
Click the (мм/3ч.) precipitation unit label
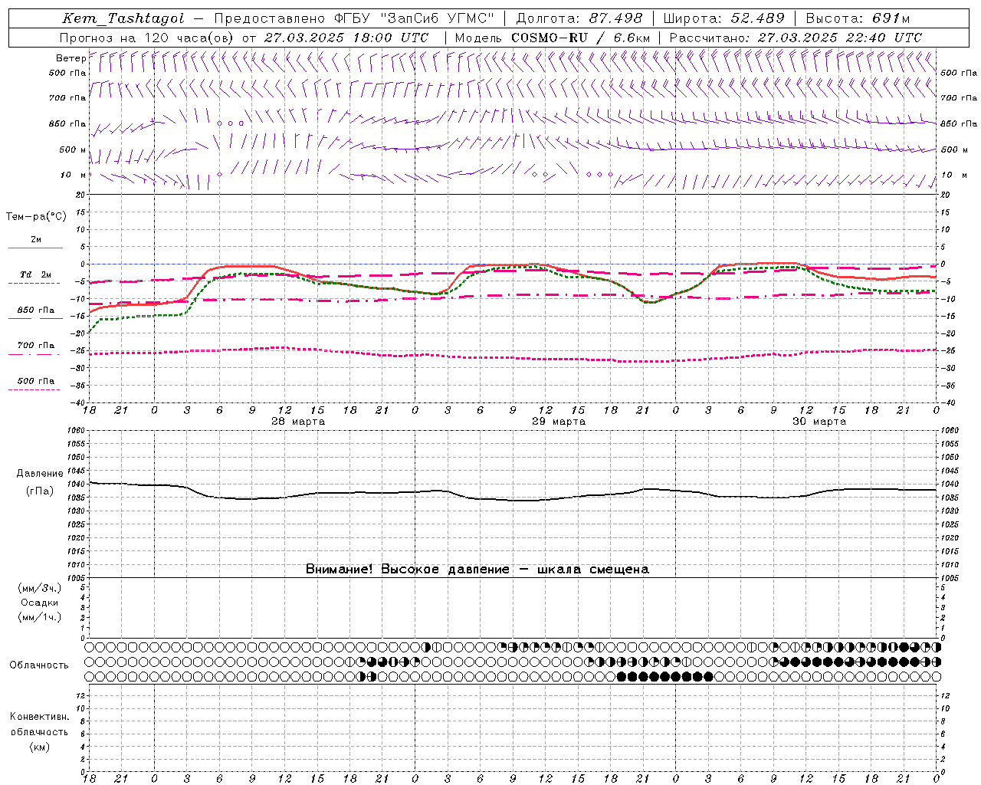(40, 589)
